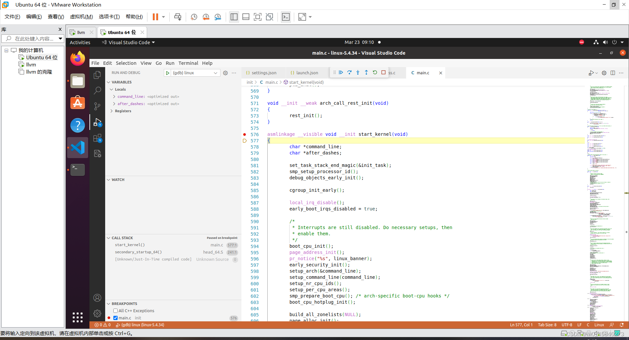
Task: Open the Run and Debug view icon
Action: [x=97, y=122]
